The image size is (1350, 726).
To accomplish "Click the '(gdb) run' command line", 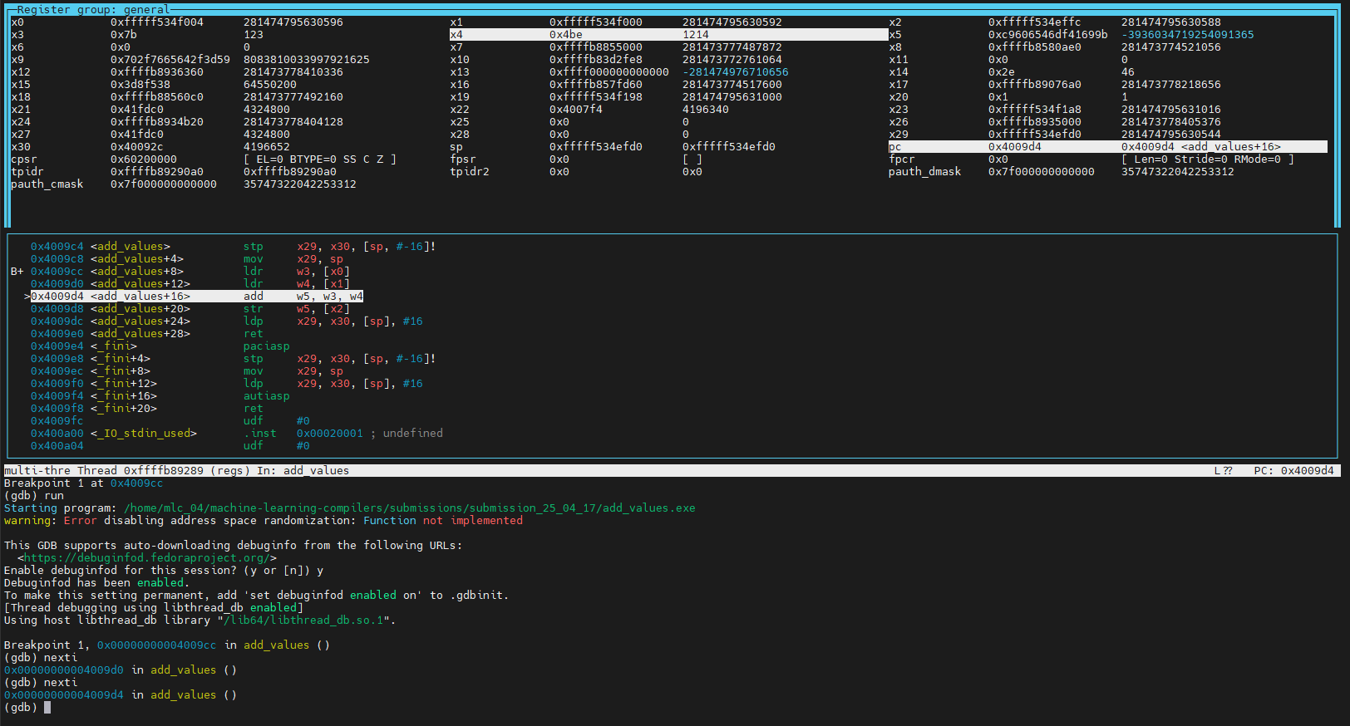I will (34, 496).
